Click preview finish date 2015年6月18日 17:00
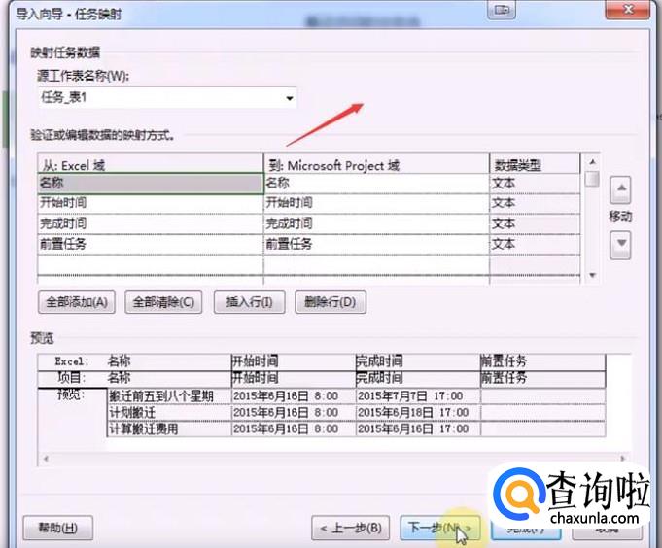This screenshot has height=548, width=662. coord(418,413)
